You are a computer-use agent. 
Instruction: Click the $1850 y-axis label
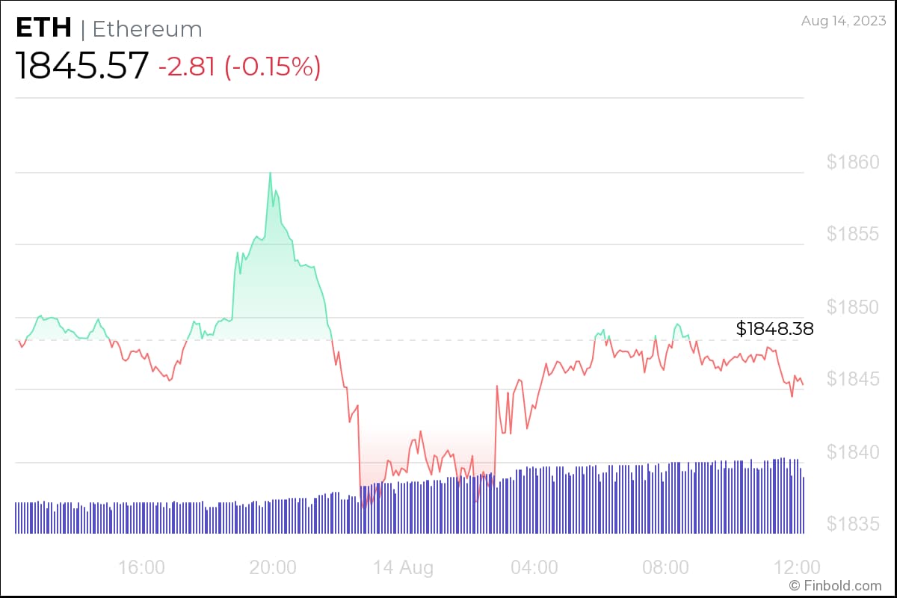tap(853, 306)
